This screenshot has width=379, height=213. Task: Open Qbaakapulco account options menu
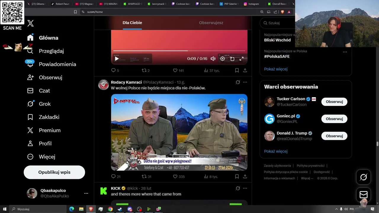click(86, 193)
